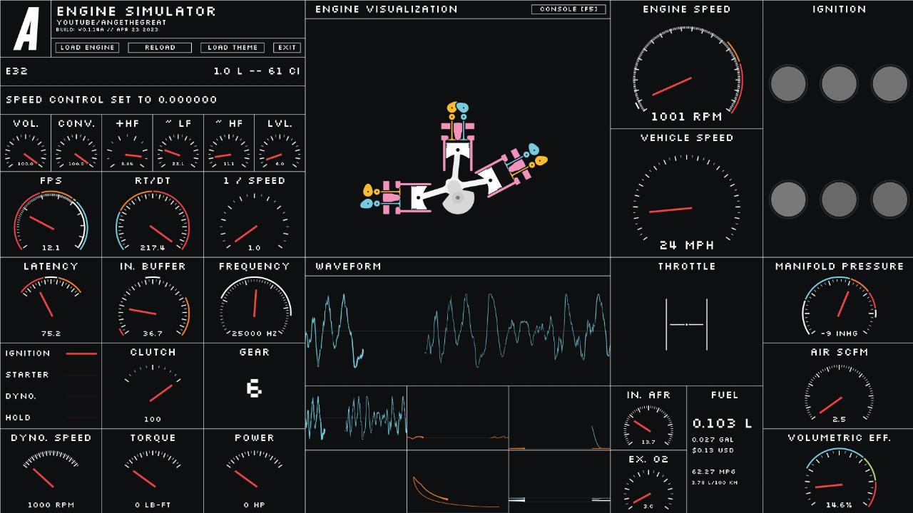
Task: Toggle the Hold indicator
Action: coord(81,418)
